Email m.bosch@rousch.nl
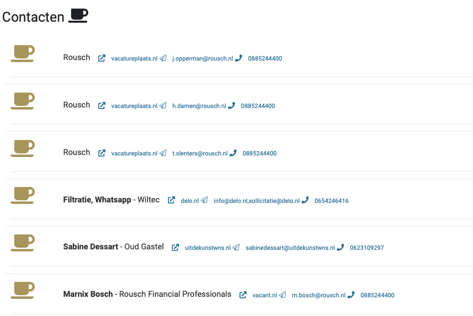This screenshot has width=473, height=316. pos(319,295)
